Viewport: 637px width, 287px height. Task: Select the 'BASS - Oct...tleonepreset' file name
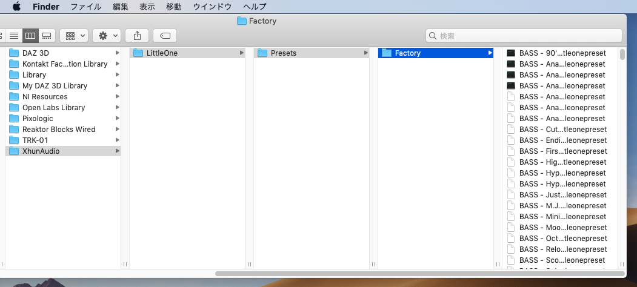pyautogui.click(x=563, y=239)
